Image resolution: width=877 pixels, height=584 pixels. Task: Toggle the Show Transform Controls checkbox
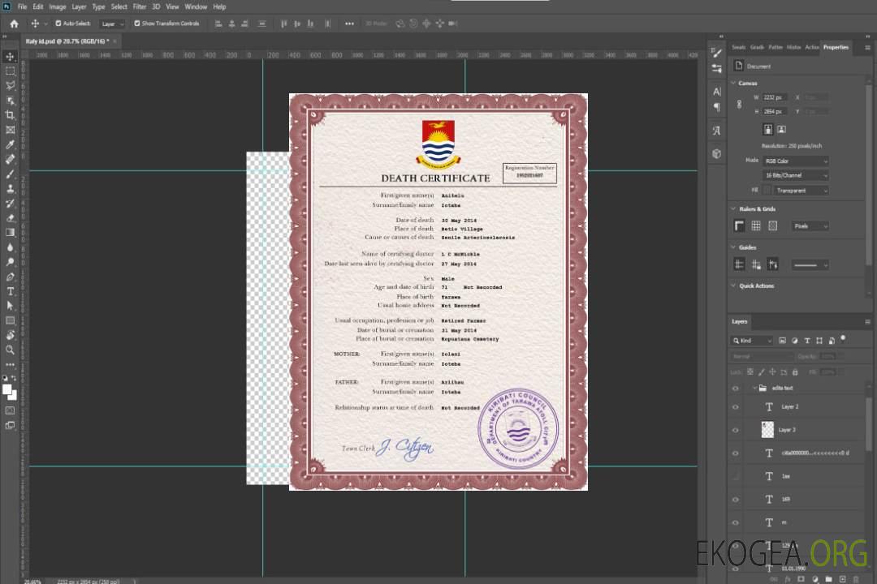pos(137,24)
